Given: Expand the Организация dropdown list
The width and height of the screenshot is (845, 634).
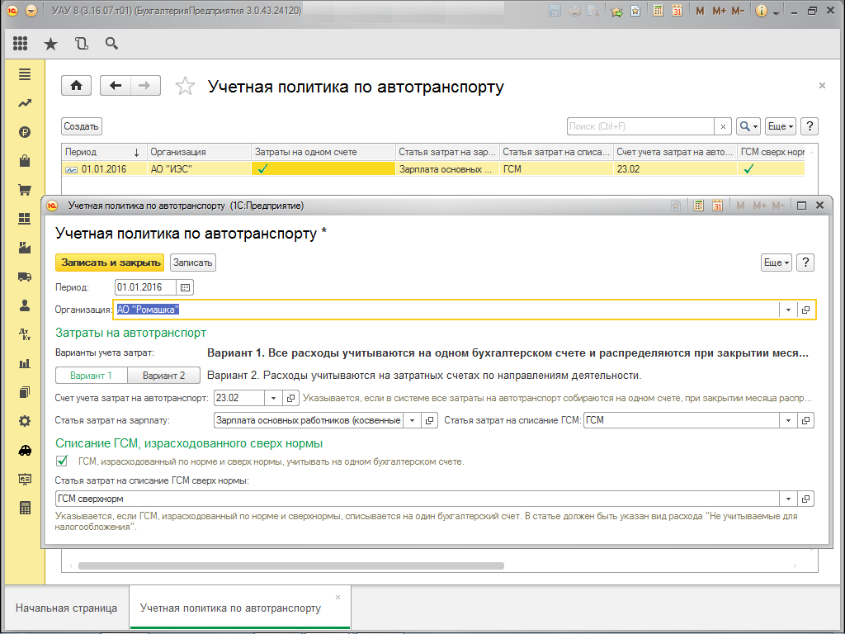Looking at the screenshot, I should pos(788,310).
